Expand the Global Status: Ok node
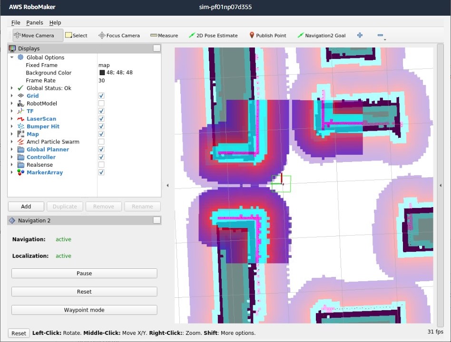451x342 pixels. pos(12,88)
